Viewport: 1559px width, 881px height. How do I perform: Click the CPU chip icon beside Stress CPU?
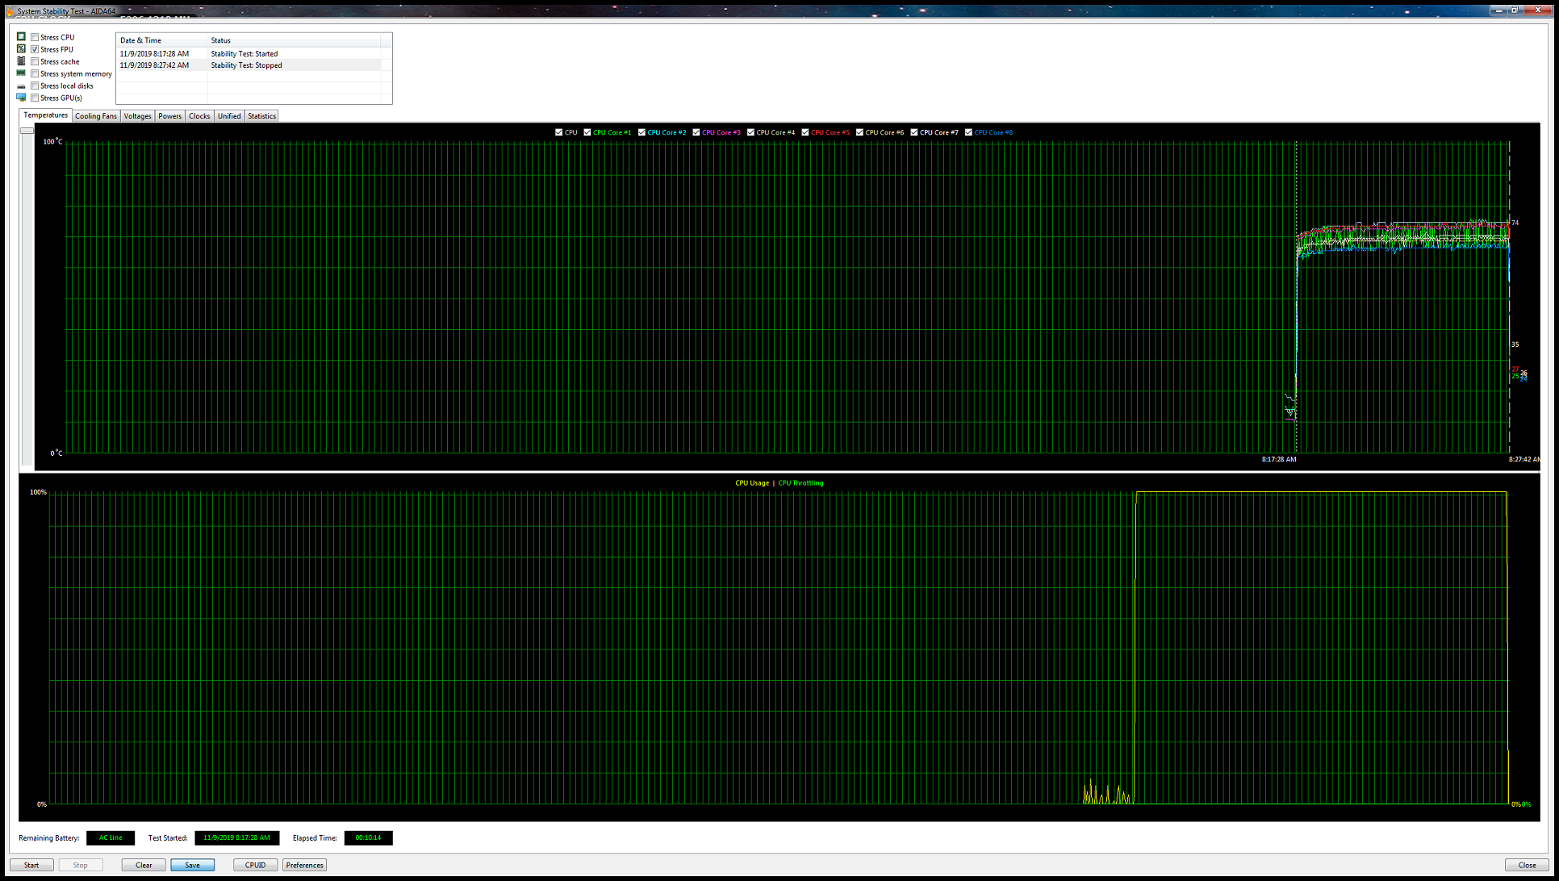point(21,36)
